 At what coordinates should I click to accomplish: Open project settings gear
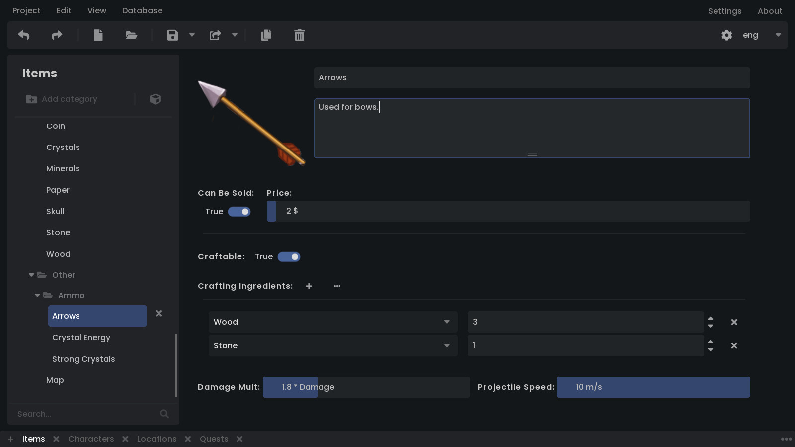click(x=726, y=35)
